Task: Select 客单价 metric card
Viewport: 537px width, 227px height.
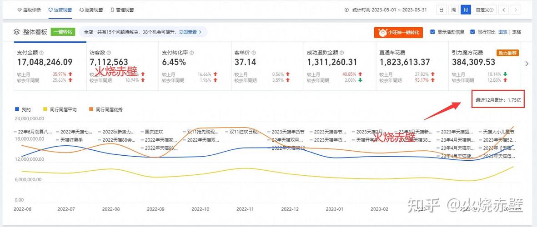Action: pos(267,66)
